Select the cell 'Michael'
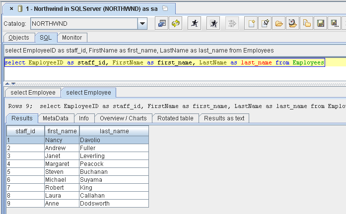Screen dimensions: 346x214 (x=62, y=180)
